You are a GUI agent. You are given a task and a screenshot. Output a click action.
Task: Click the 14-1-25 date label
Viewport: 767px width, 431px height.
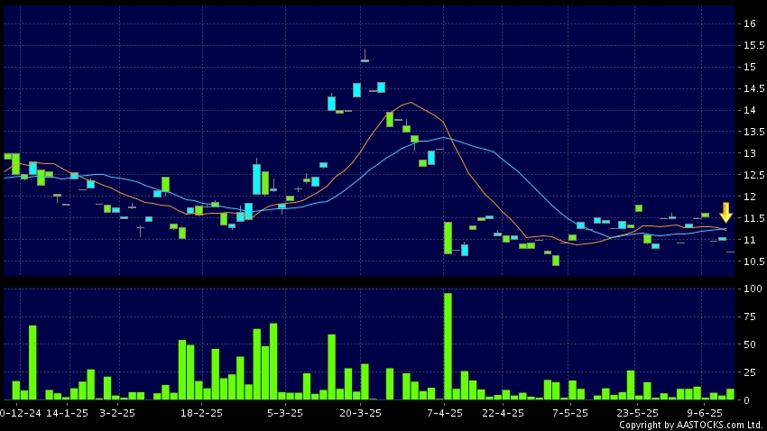67,413
